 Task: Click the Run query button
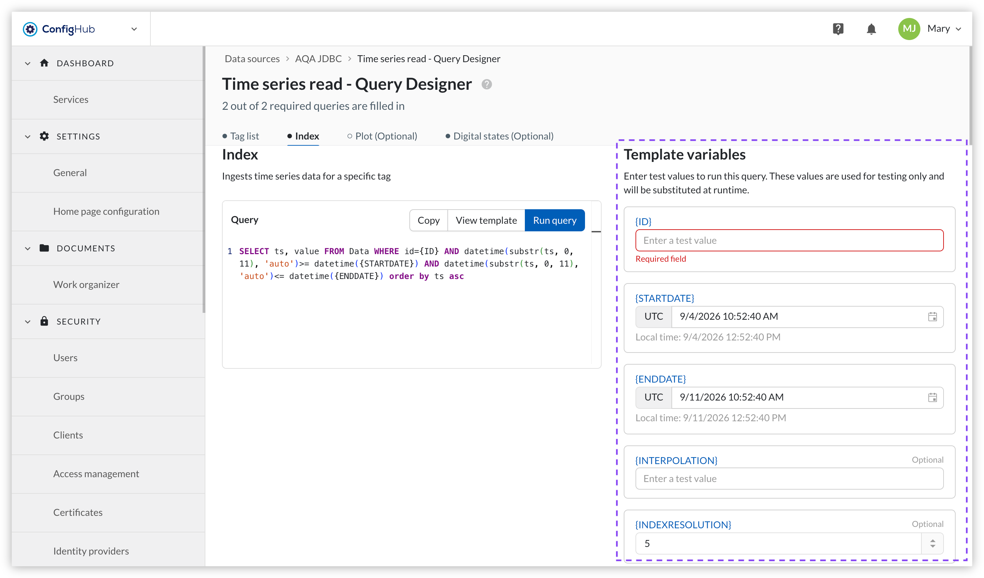pos(555,220)
